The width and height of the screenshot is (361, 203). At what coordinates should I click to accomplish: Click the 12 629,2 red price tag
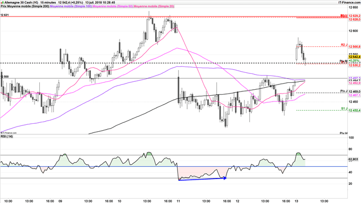click(354, 16)
